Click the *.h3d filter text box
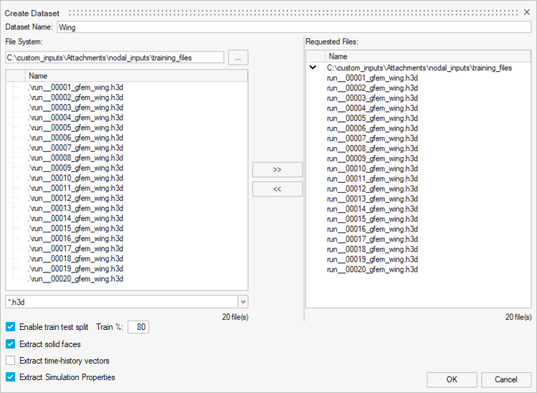Viewport: 537px width, 393px height. (122, 302)
